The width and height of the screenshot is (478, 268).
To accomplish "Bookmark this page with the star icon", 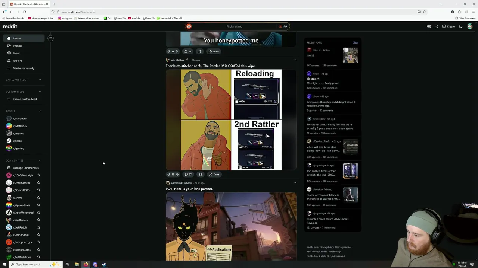I will 424,12.
